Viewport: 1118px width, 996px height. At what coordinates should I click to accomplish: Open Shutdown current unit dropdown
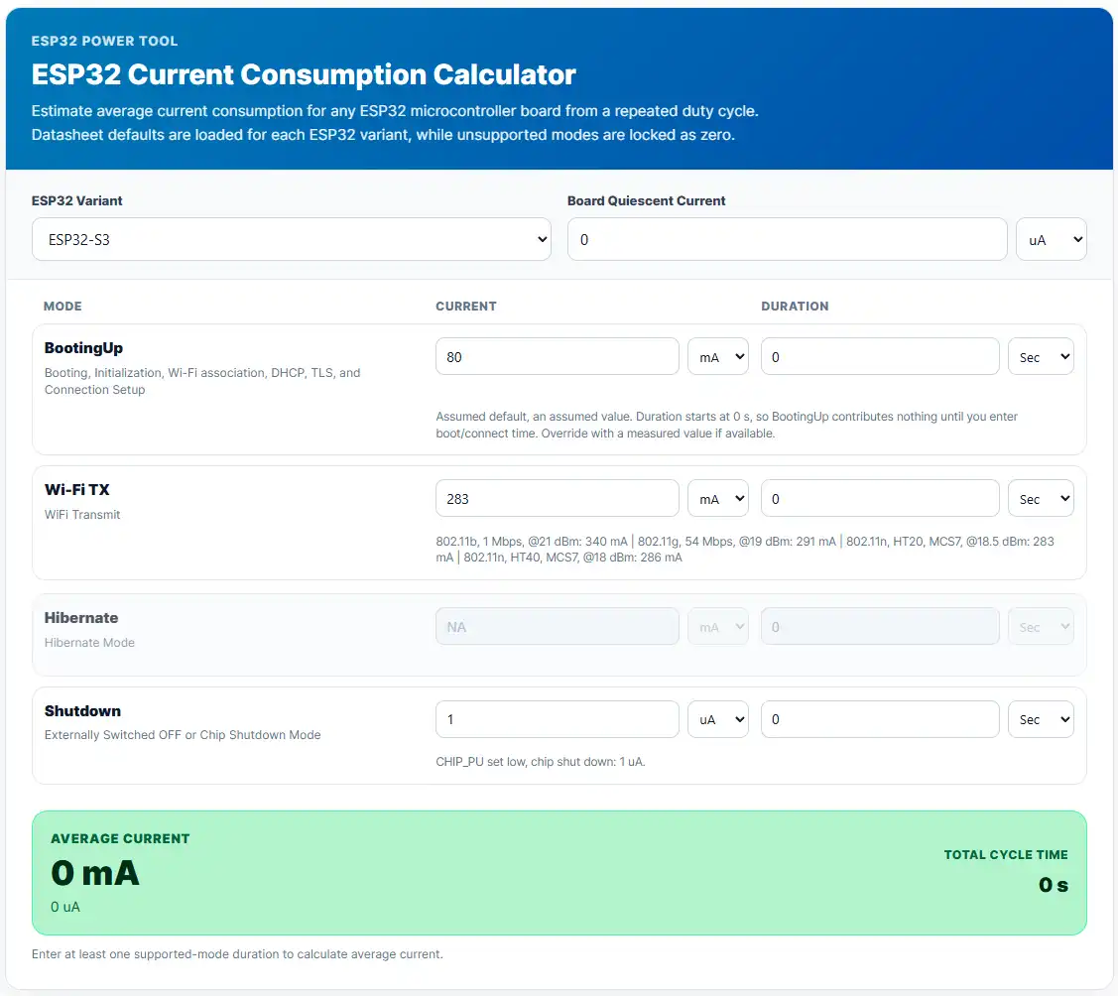(718, 719)
